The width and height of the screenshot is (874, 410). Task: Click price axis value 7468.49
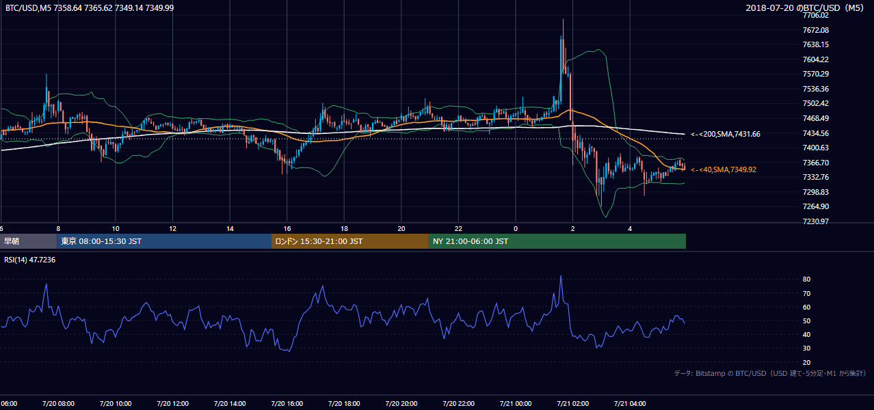pyautogui.click(x=815, y=118)
